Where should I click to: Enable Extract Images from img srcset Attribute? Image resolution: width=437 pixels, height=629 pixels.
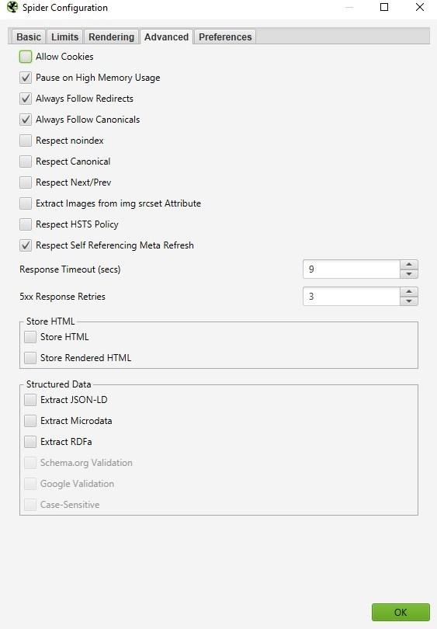26,203
